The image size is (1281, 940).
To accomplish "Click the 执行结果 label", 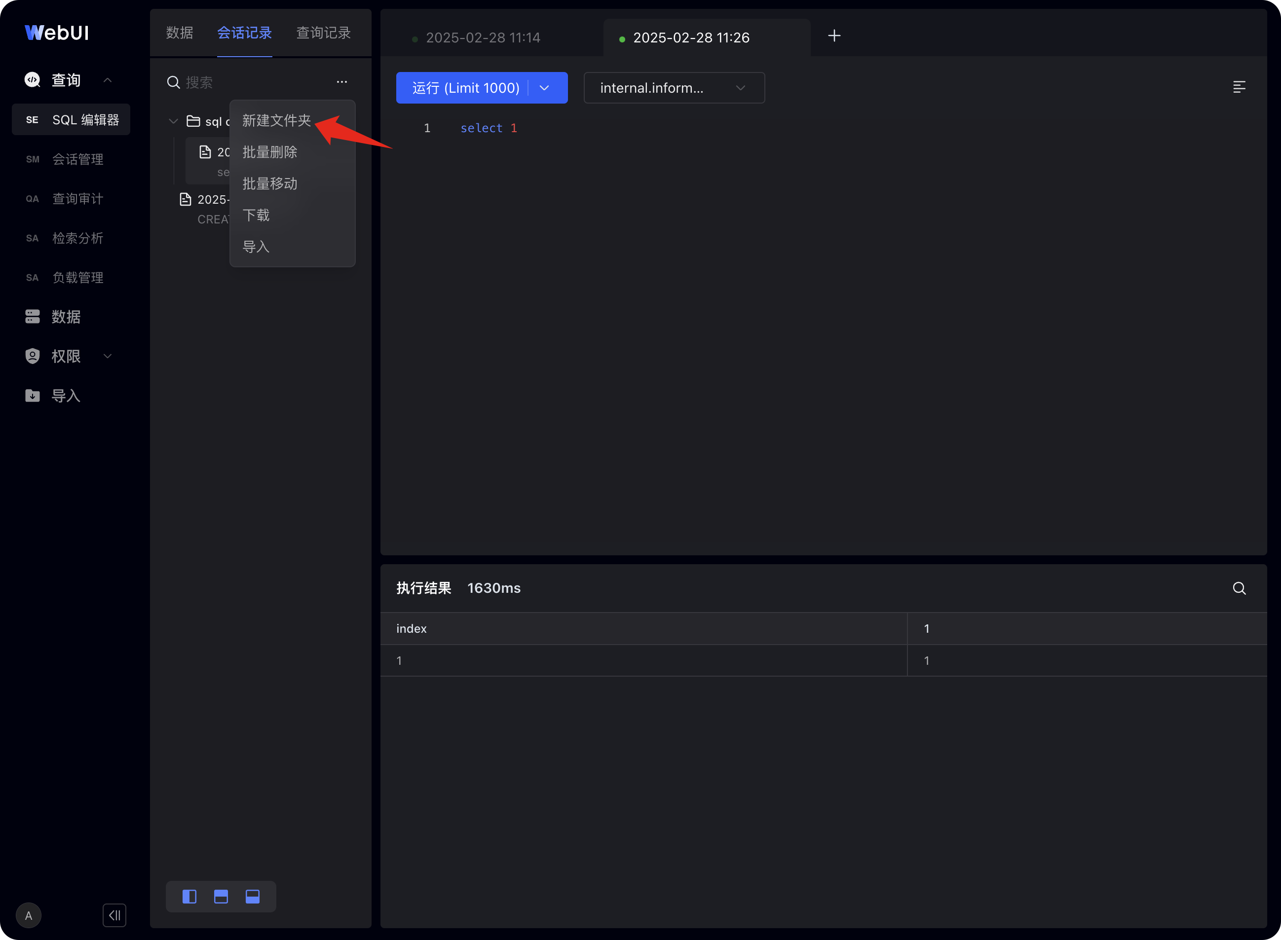I will (423, 588).
